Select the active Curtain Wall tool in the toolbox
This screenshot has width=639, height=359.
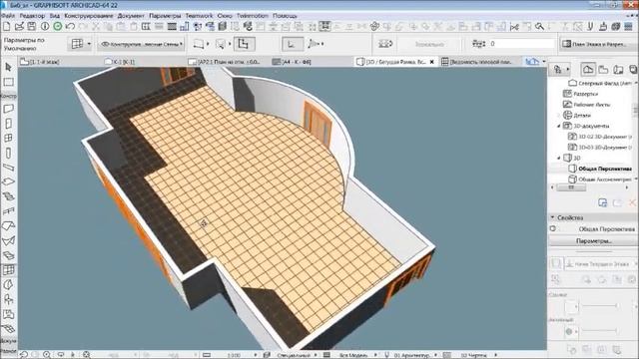pyautogui.click(x=8, y=270)
